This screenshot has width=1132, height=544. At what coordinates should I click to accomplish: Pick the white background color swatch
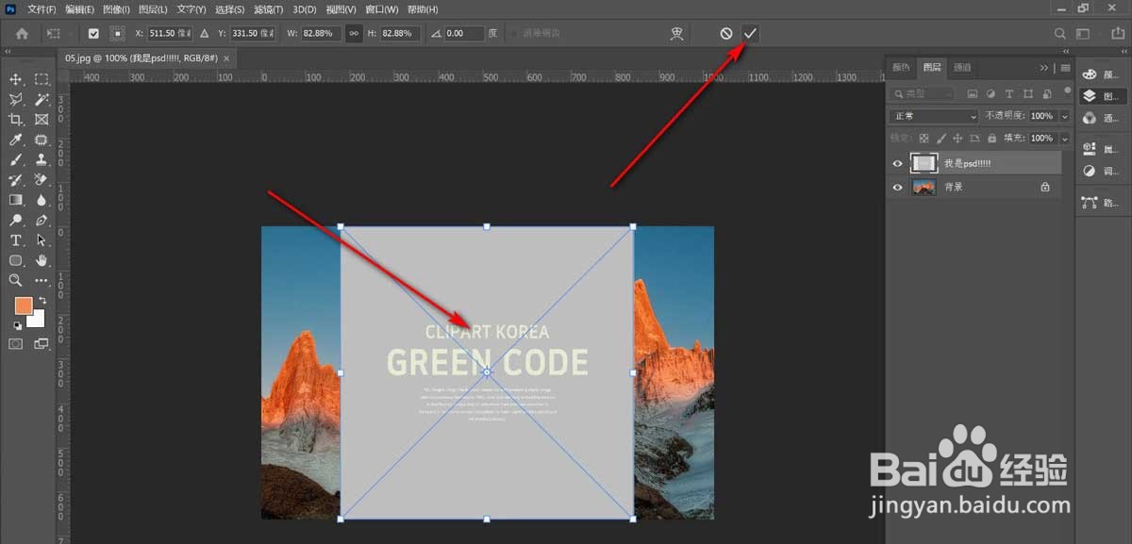(38, 321)
